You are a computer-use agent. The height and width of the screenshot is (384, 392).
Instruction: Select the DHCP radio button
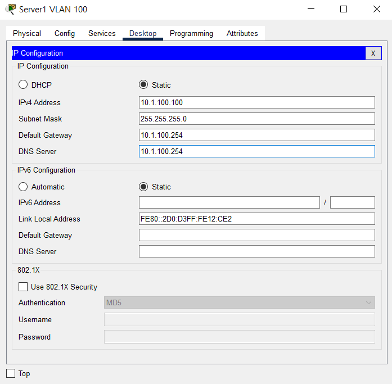tap(23, 85)
